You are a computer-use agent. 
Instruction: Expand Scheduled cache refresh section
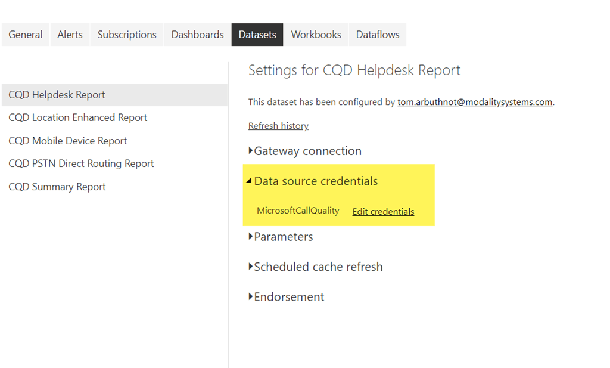[x=318, y=267]
